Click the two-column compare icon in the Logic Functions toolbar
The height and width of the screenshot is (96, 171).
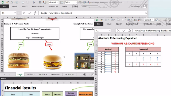pos(40,2)
